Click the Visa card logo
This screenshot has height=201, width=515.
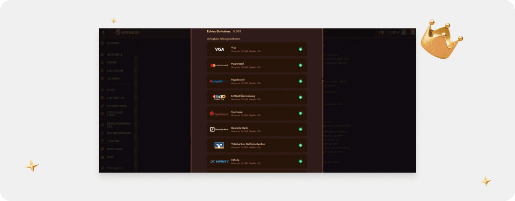click(x=219, y=49)
